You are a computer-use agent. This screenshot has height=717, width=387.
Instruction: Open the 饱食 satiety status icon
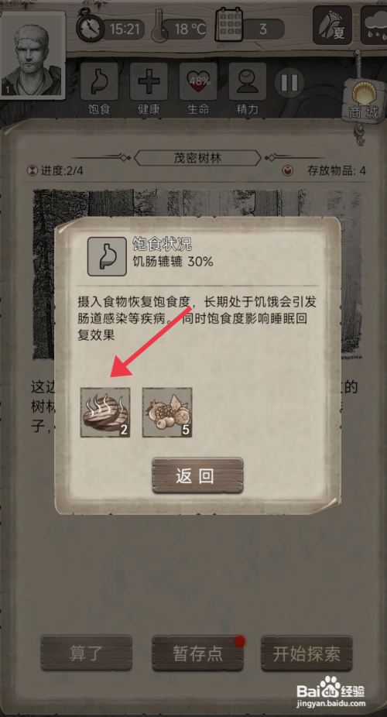click(x=99, y=82)
